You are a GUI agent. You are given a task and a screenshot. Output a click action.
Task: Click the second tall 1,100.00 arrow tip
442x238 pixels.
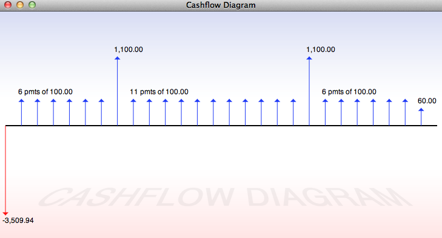pyautogui.click(x=309, y=58)
